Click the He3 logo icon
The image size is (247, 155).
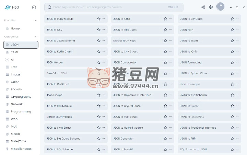pos(7,7)
